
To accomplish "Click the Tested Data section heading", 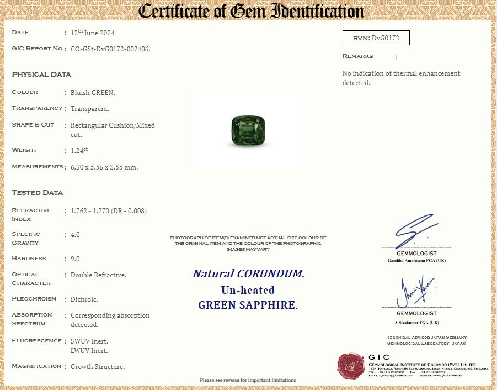I will coord(38,193).
